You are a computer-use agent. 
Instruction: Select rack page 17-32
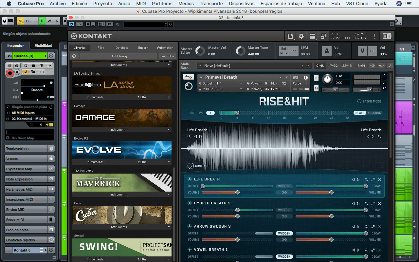pos(333,65)
